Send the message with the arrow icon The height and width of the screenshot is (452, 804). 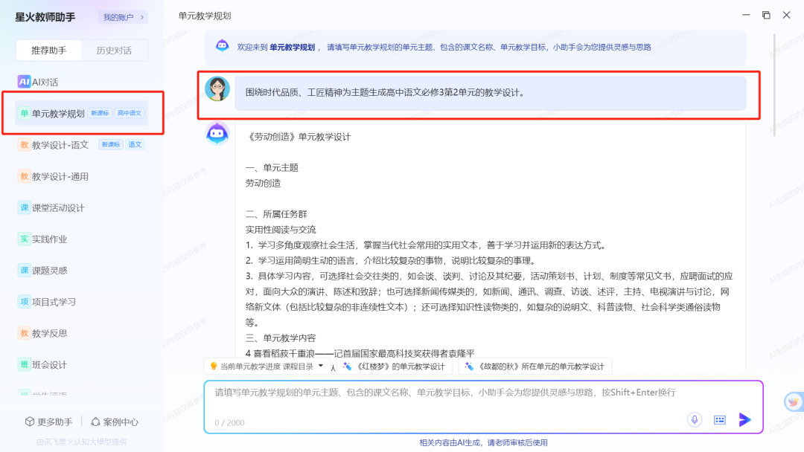(744, 419)
